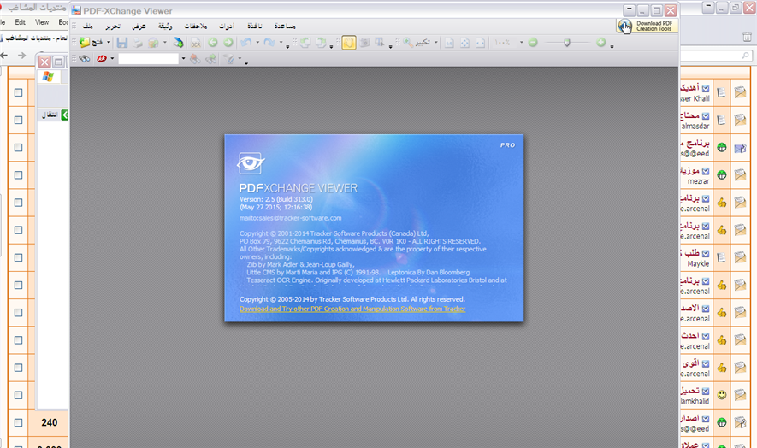Click the green zoom in plus button
The width and height of the screenshot is (757, 448).
[x=600, y=42]
